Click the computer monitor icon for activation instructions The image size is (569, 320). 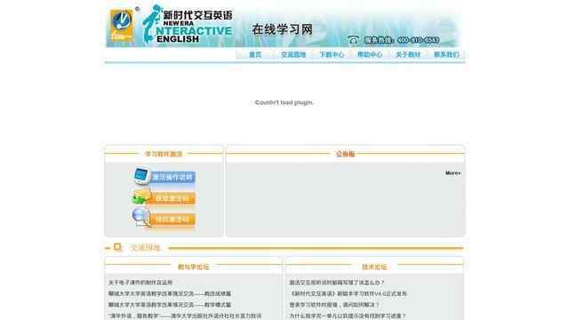tap(142, 176)
